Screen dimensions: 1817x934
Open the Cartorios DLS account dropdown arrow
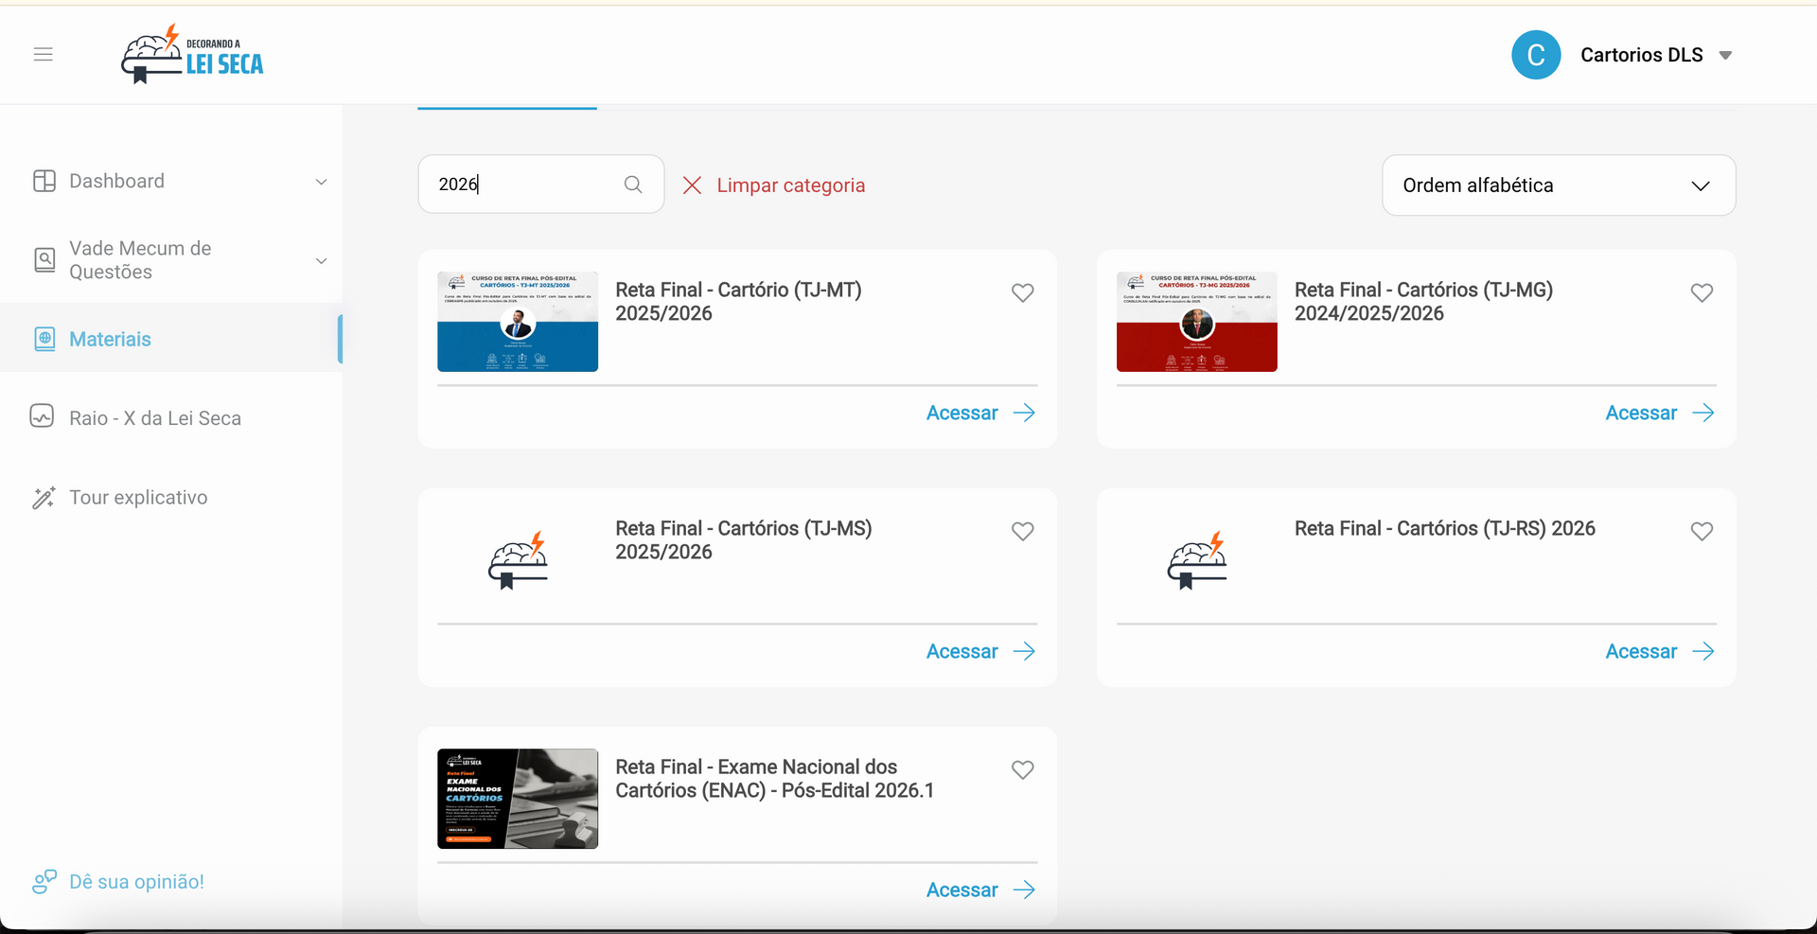point(1725,56)
